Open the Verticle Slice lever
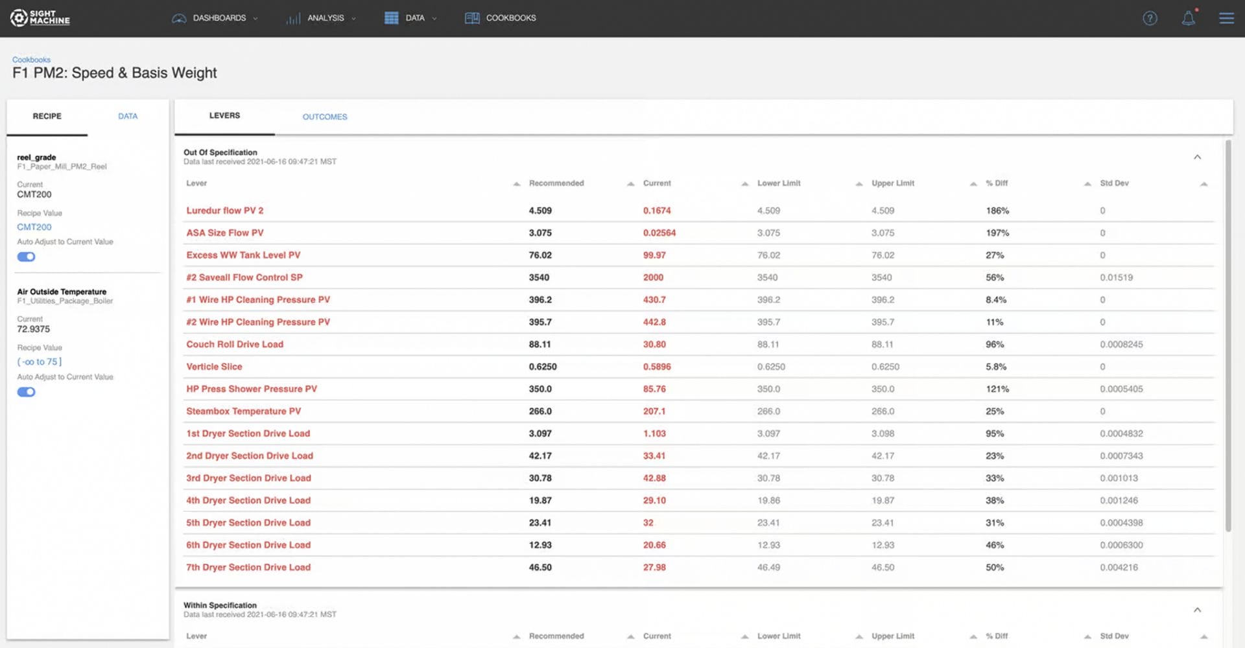1245x648 pixels. tap(214, 367)
